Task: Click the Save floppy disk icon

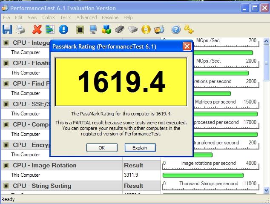Action: 7,29
